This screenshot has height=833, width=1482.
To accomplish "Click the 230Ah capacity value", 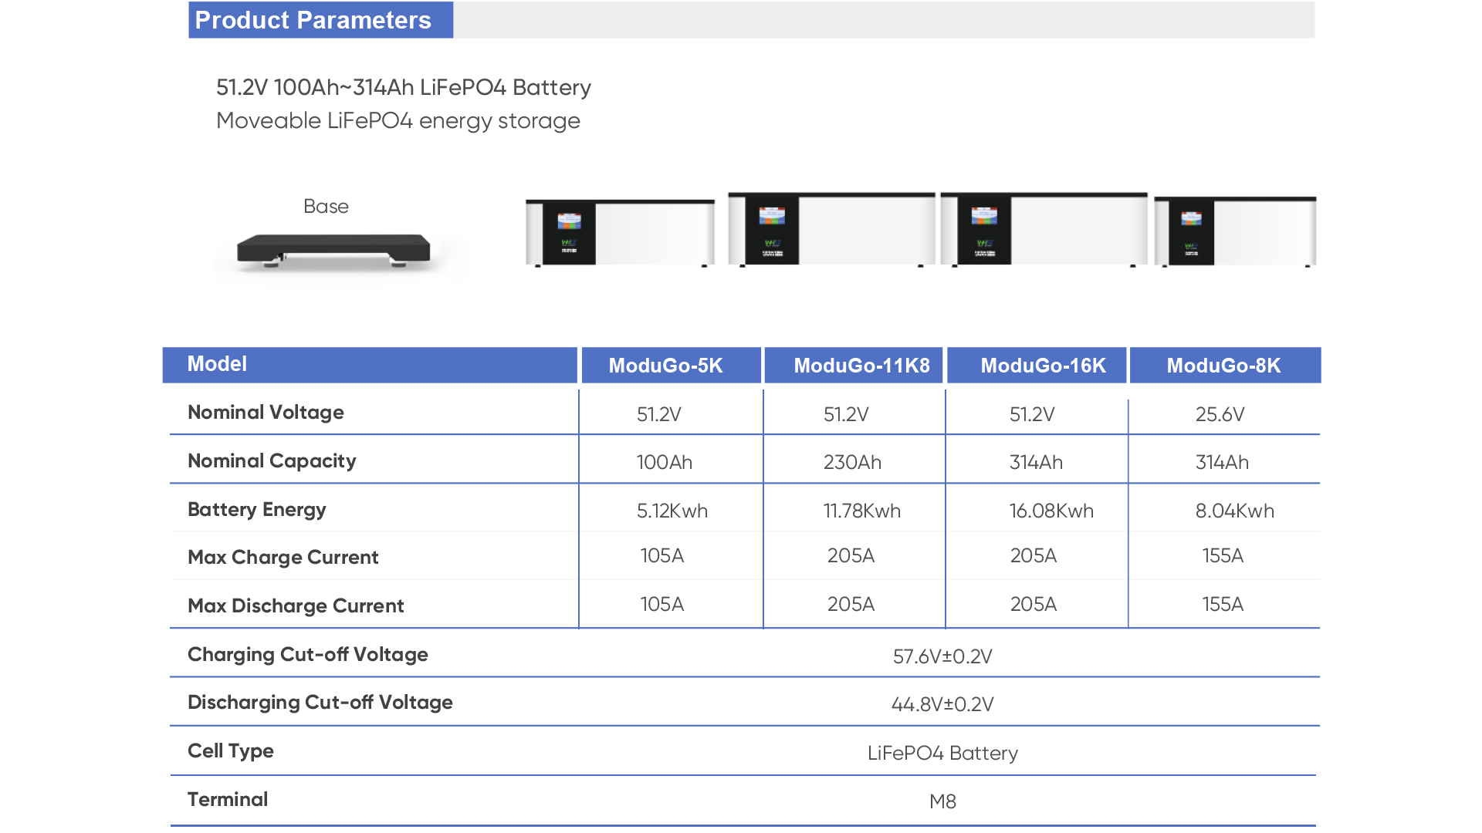I will (852, 463).
